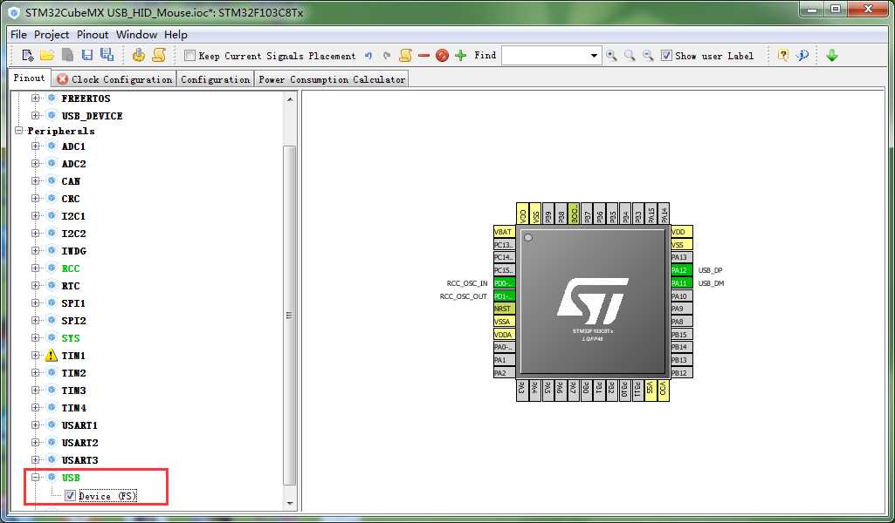Click the NRST pin on the chip

tap(504, 309)
